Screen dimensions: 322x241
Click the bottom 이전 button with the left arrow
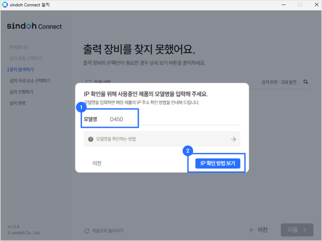[x=259, y=230]
